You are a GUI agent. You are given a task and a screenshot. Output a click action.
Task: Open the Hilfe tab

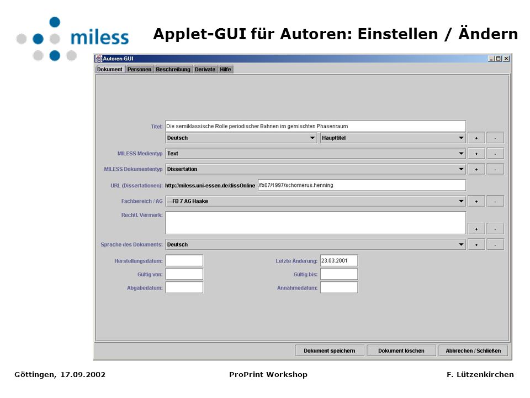tap(225, 70)
